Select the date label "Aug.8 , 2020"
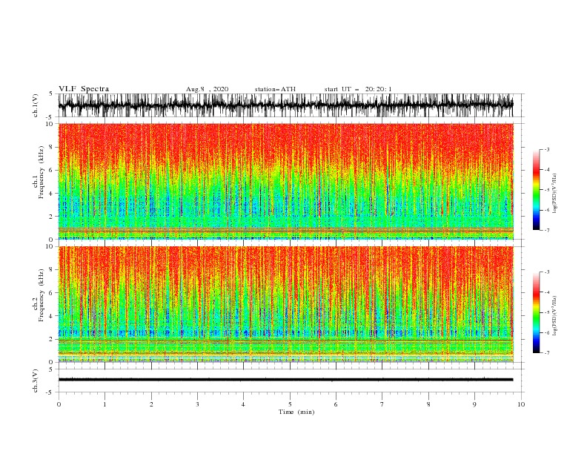587x454 pixels. coord(207,89)
